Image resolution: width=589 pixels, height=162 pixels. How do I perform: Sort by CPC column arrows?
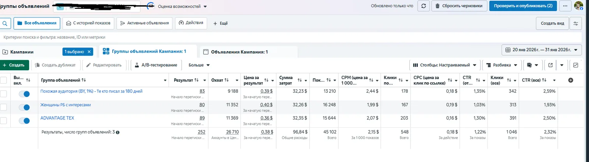click(x=450, y=80)
